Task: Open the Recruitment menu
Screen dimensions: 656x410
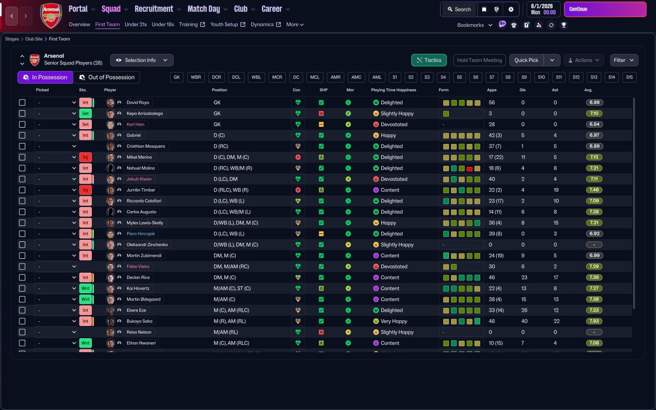Action: pyautogui.click(x=158, y=9)
